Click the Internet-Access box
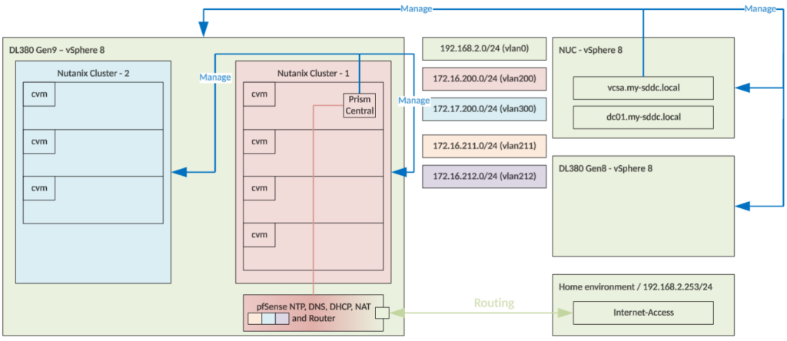Viewport: 787px width, 341px height. pos(644,313)
